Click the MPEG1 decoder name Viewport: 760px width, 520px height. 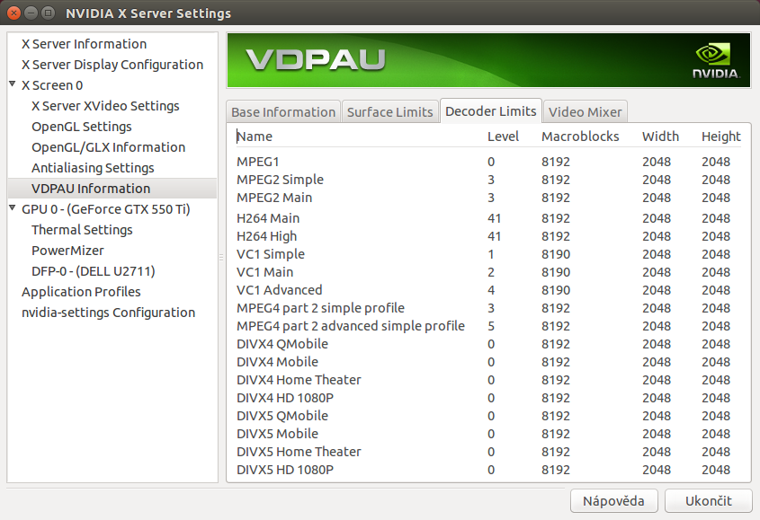pyautogui.click(x=257, y=162)
